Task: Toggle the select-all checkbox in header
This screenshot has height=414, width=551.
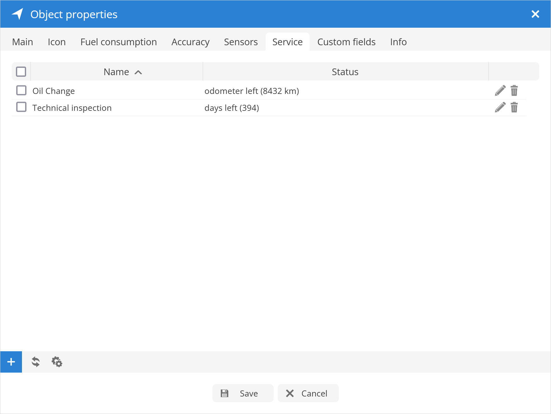Action: tap(21, 72)
